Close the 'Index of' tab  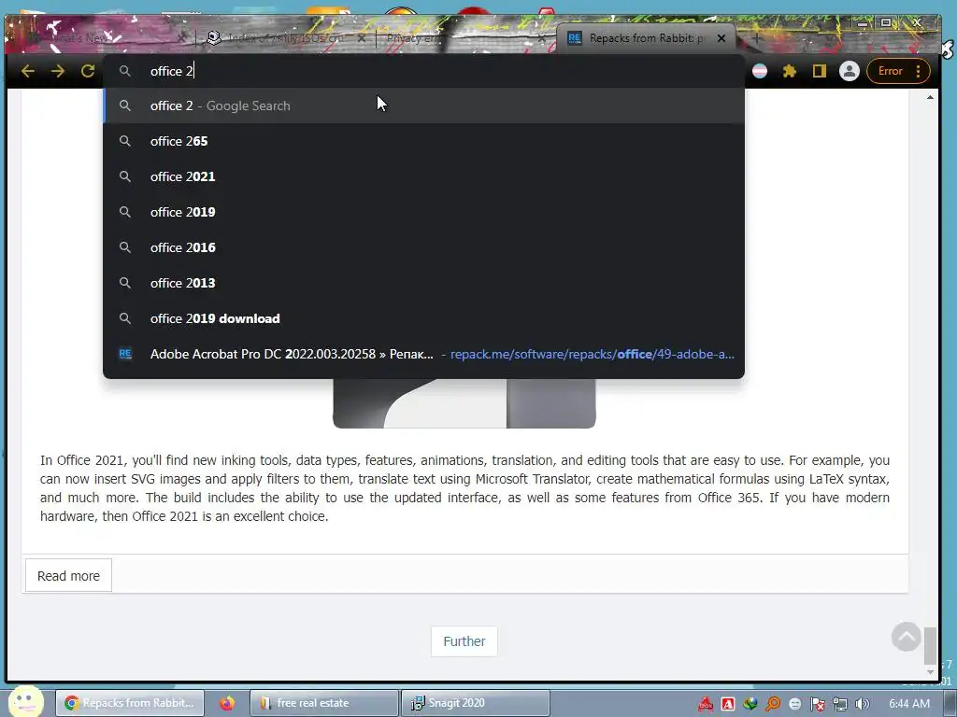point(362,37)
